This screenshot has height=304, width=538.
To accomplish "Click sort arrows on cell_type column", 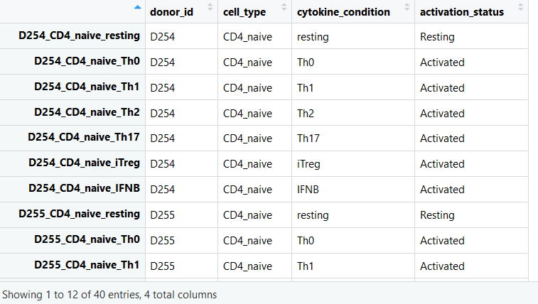I will [284, 7].
